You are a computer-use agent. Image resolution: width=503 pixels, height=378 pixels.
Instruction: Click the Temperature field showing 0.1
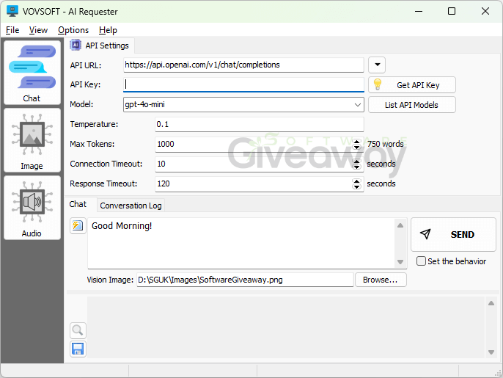coord(260,124)
